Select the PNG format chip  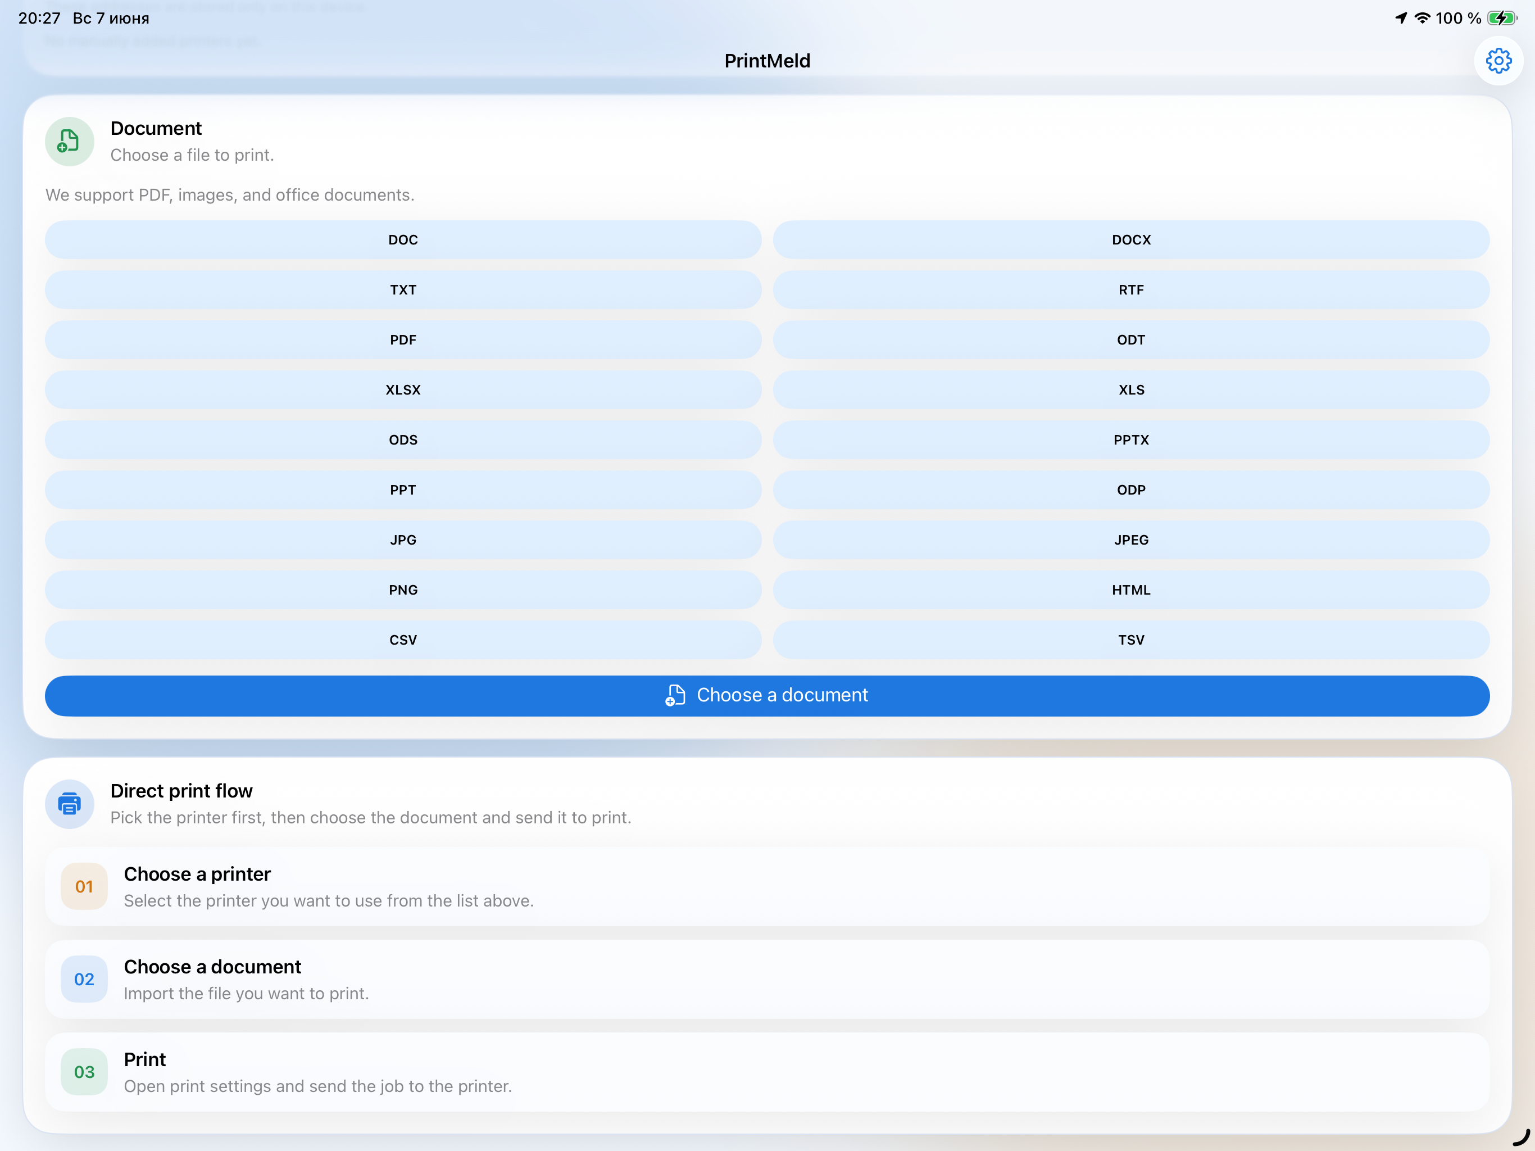(x=403, y=590)
